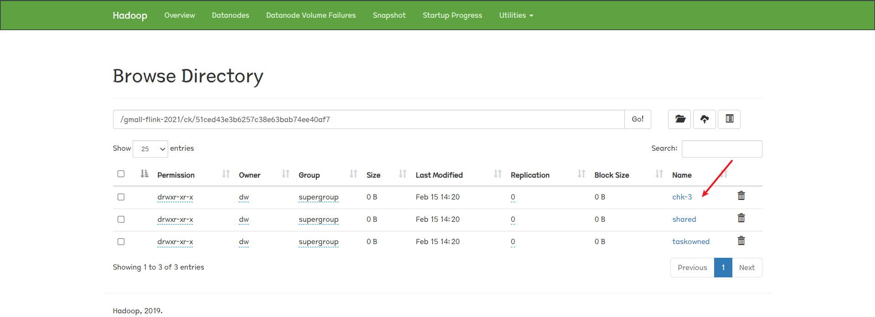Edit permission drwxr-xr-x of chk-3 row
Viewport: 875px width, 317px height.
click(175, 197)
